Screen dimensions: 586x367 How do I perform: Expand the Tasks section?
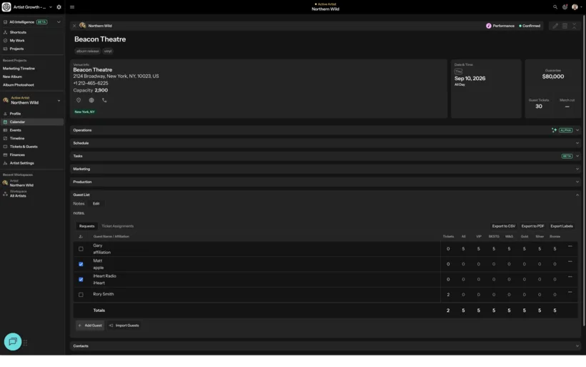[x=577, y=156]
